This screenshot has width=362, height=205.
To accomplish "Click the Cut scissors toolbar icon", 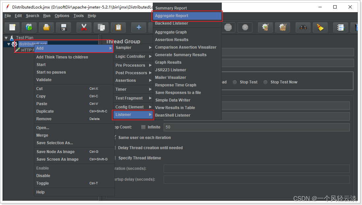I will pyautogui.click(x=84, y=27).
